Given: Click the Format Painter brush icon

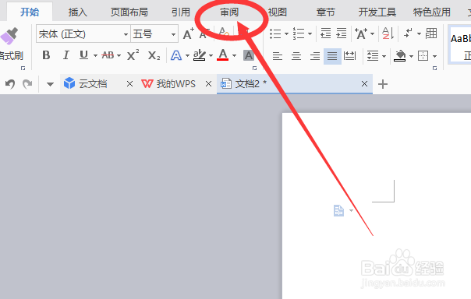Looking at the screenshot, I should [9, 37].
